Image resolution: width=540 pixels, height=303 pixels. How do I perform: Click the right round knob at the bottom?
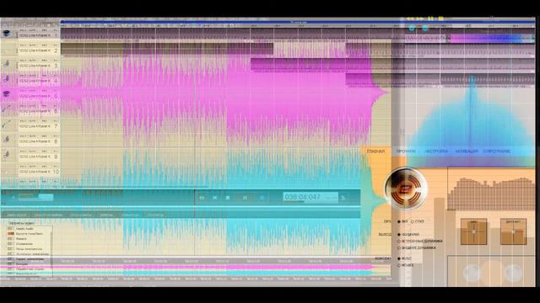coord(513,273)
